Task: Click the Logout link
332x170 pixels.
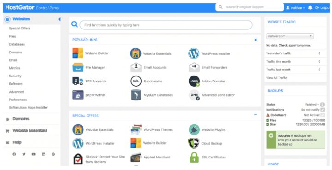Action: (x=322, y=8)
